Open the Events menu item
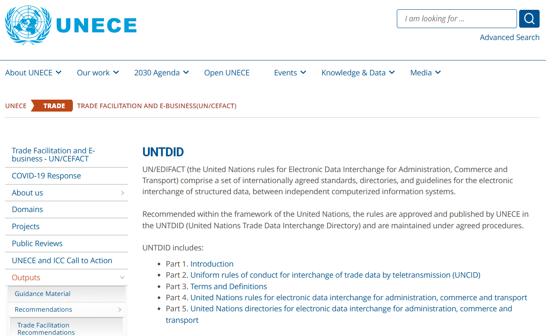 point(285,73)
